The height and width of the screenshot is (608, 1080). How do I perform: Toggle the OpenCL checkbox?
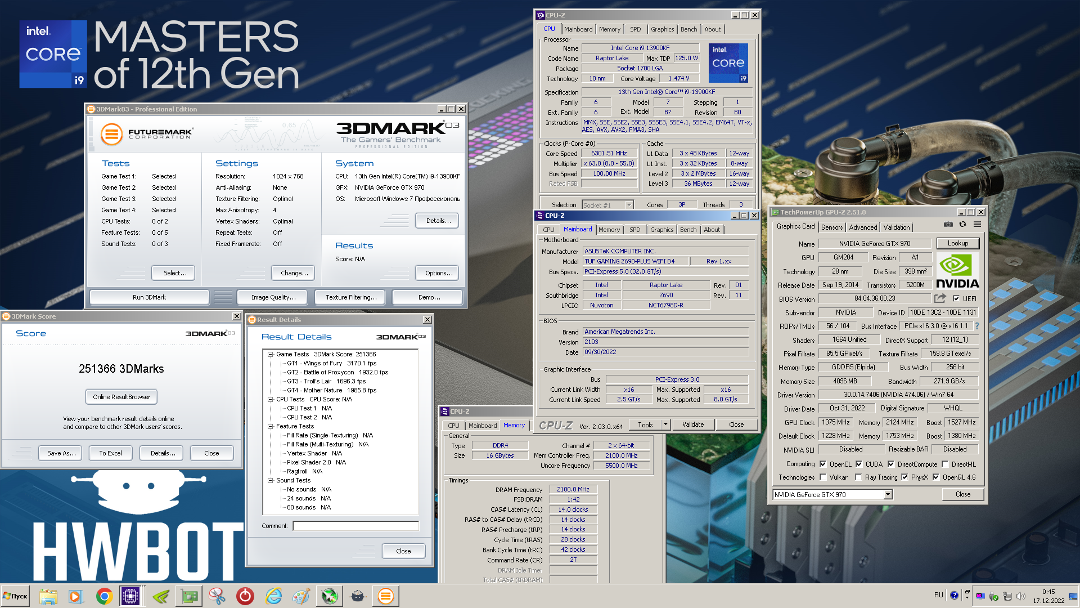point(823,464)
